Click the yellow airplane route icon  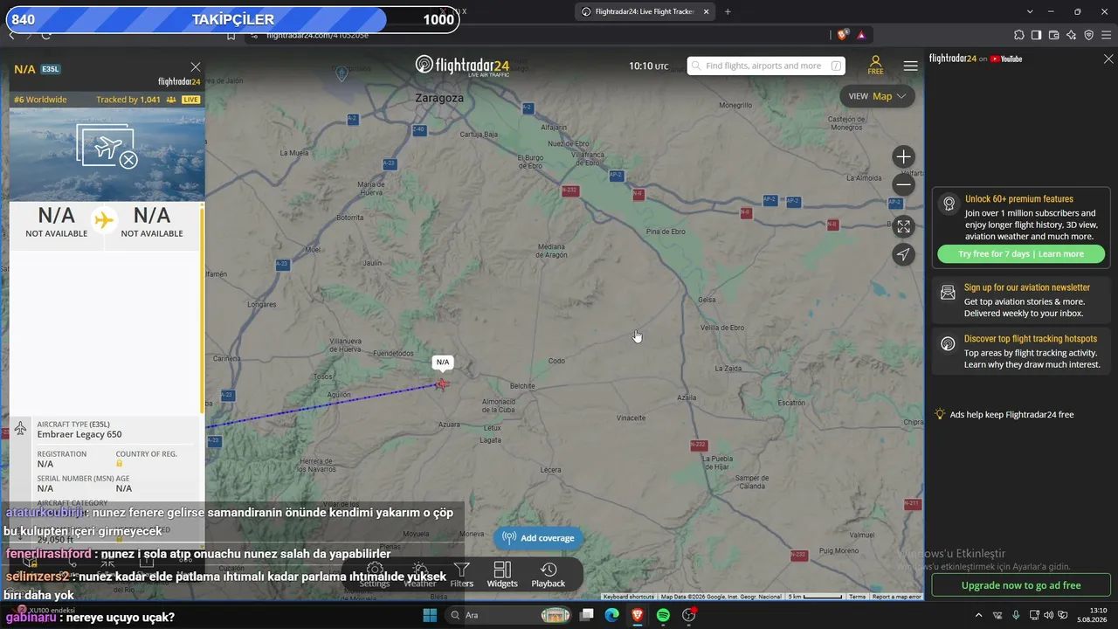coord(105,220)
